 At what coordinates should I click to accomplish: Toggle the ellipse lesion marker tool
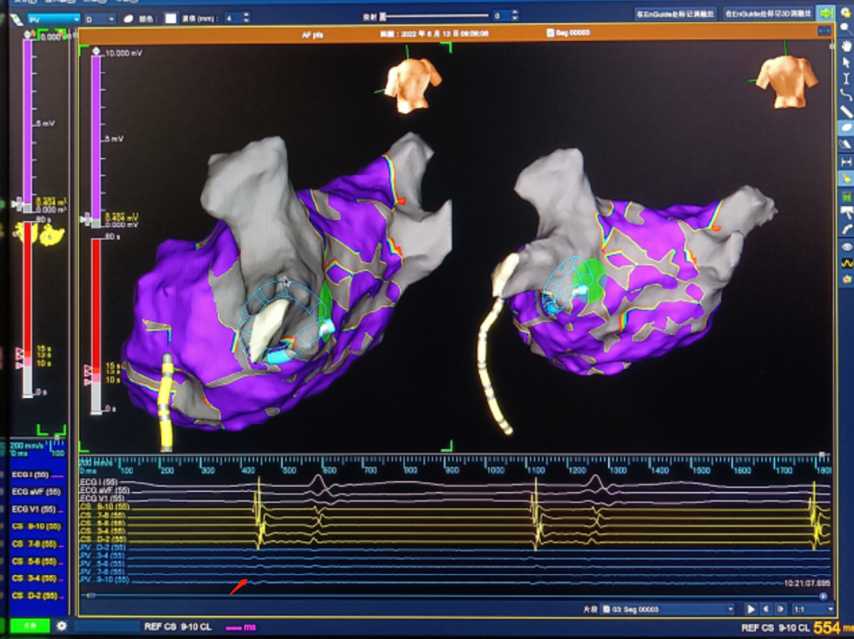(x=846, y=128)
